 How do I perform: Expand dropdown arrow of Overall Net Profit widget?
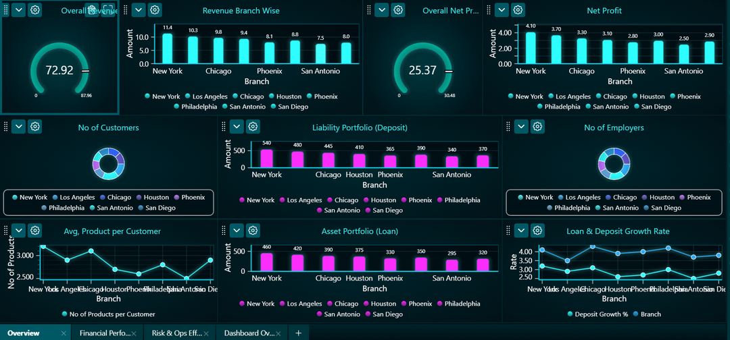tap(382, 9)
